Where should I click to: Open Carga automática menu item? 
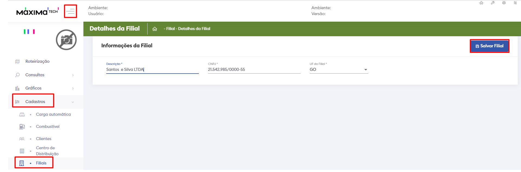[x=53, y=114]
